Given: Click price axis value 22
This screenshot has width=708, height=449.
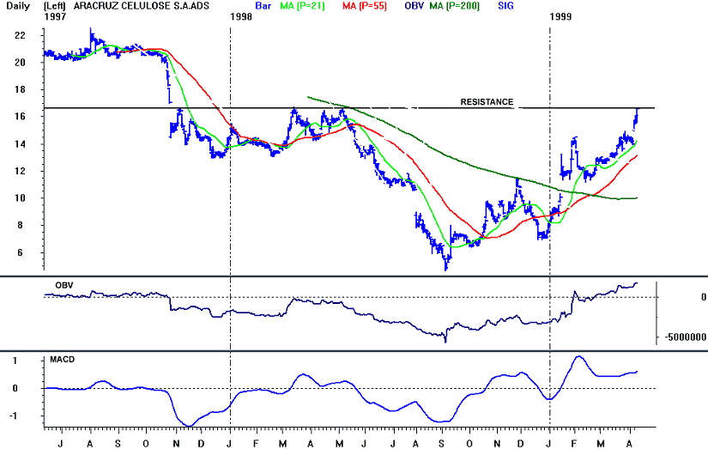Looking at the screenshot, I should pos(20,36).
